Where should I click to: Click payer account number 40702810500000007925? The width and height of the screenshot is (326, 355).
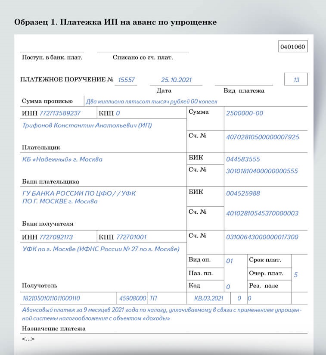pos(262,137)
